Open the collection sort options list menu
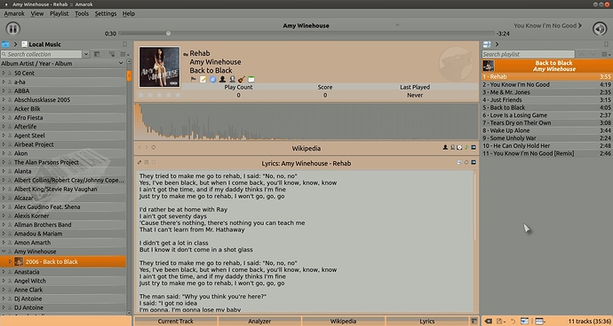This screenshot has width=613, height=326. tap(124, 54)
